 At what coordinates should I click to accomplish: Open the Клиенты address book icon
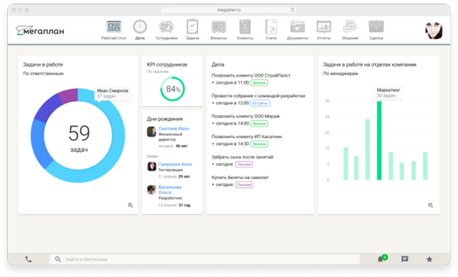click(245, 26)
